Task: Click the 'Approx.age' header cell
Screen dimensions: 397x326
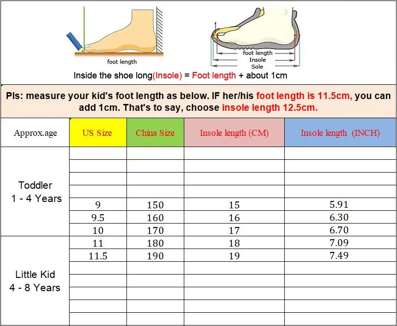Action: tap(35, 132)
